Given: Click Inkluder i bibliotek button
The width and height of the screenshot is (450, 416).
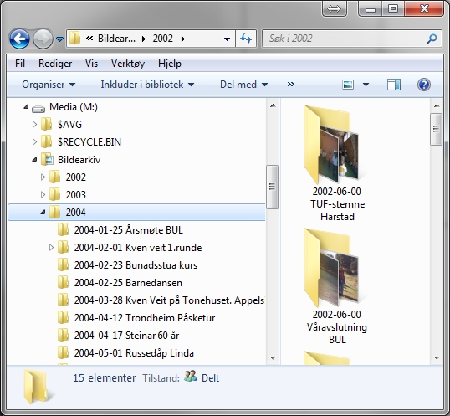Looking at the screenshot, I should coord(147,85).
